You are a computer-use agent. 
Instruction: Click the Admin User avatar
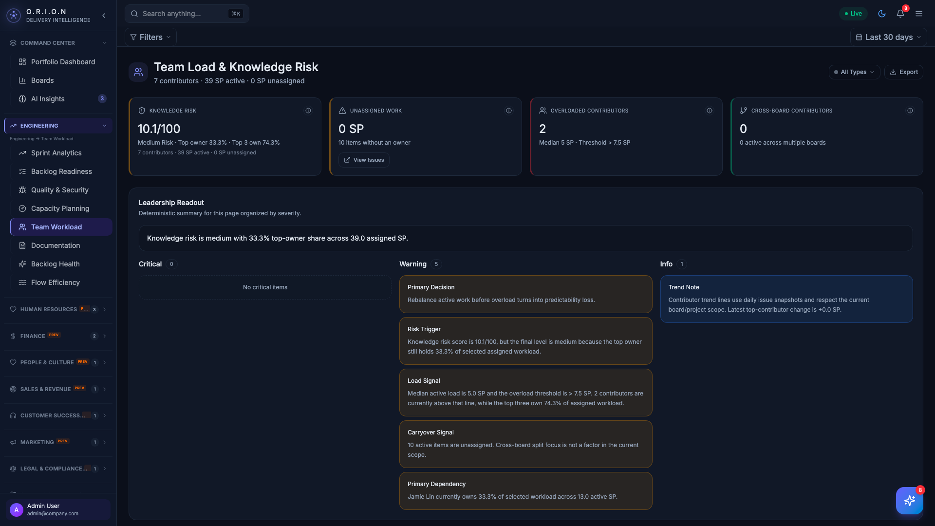[x=17, y=509]
